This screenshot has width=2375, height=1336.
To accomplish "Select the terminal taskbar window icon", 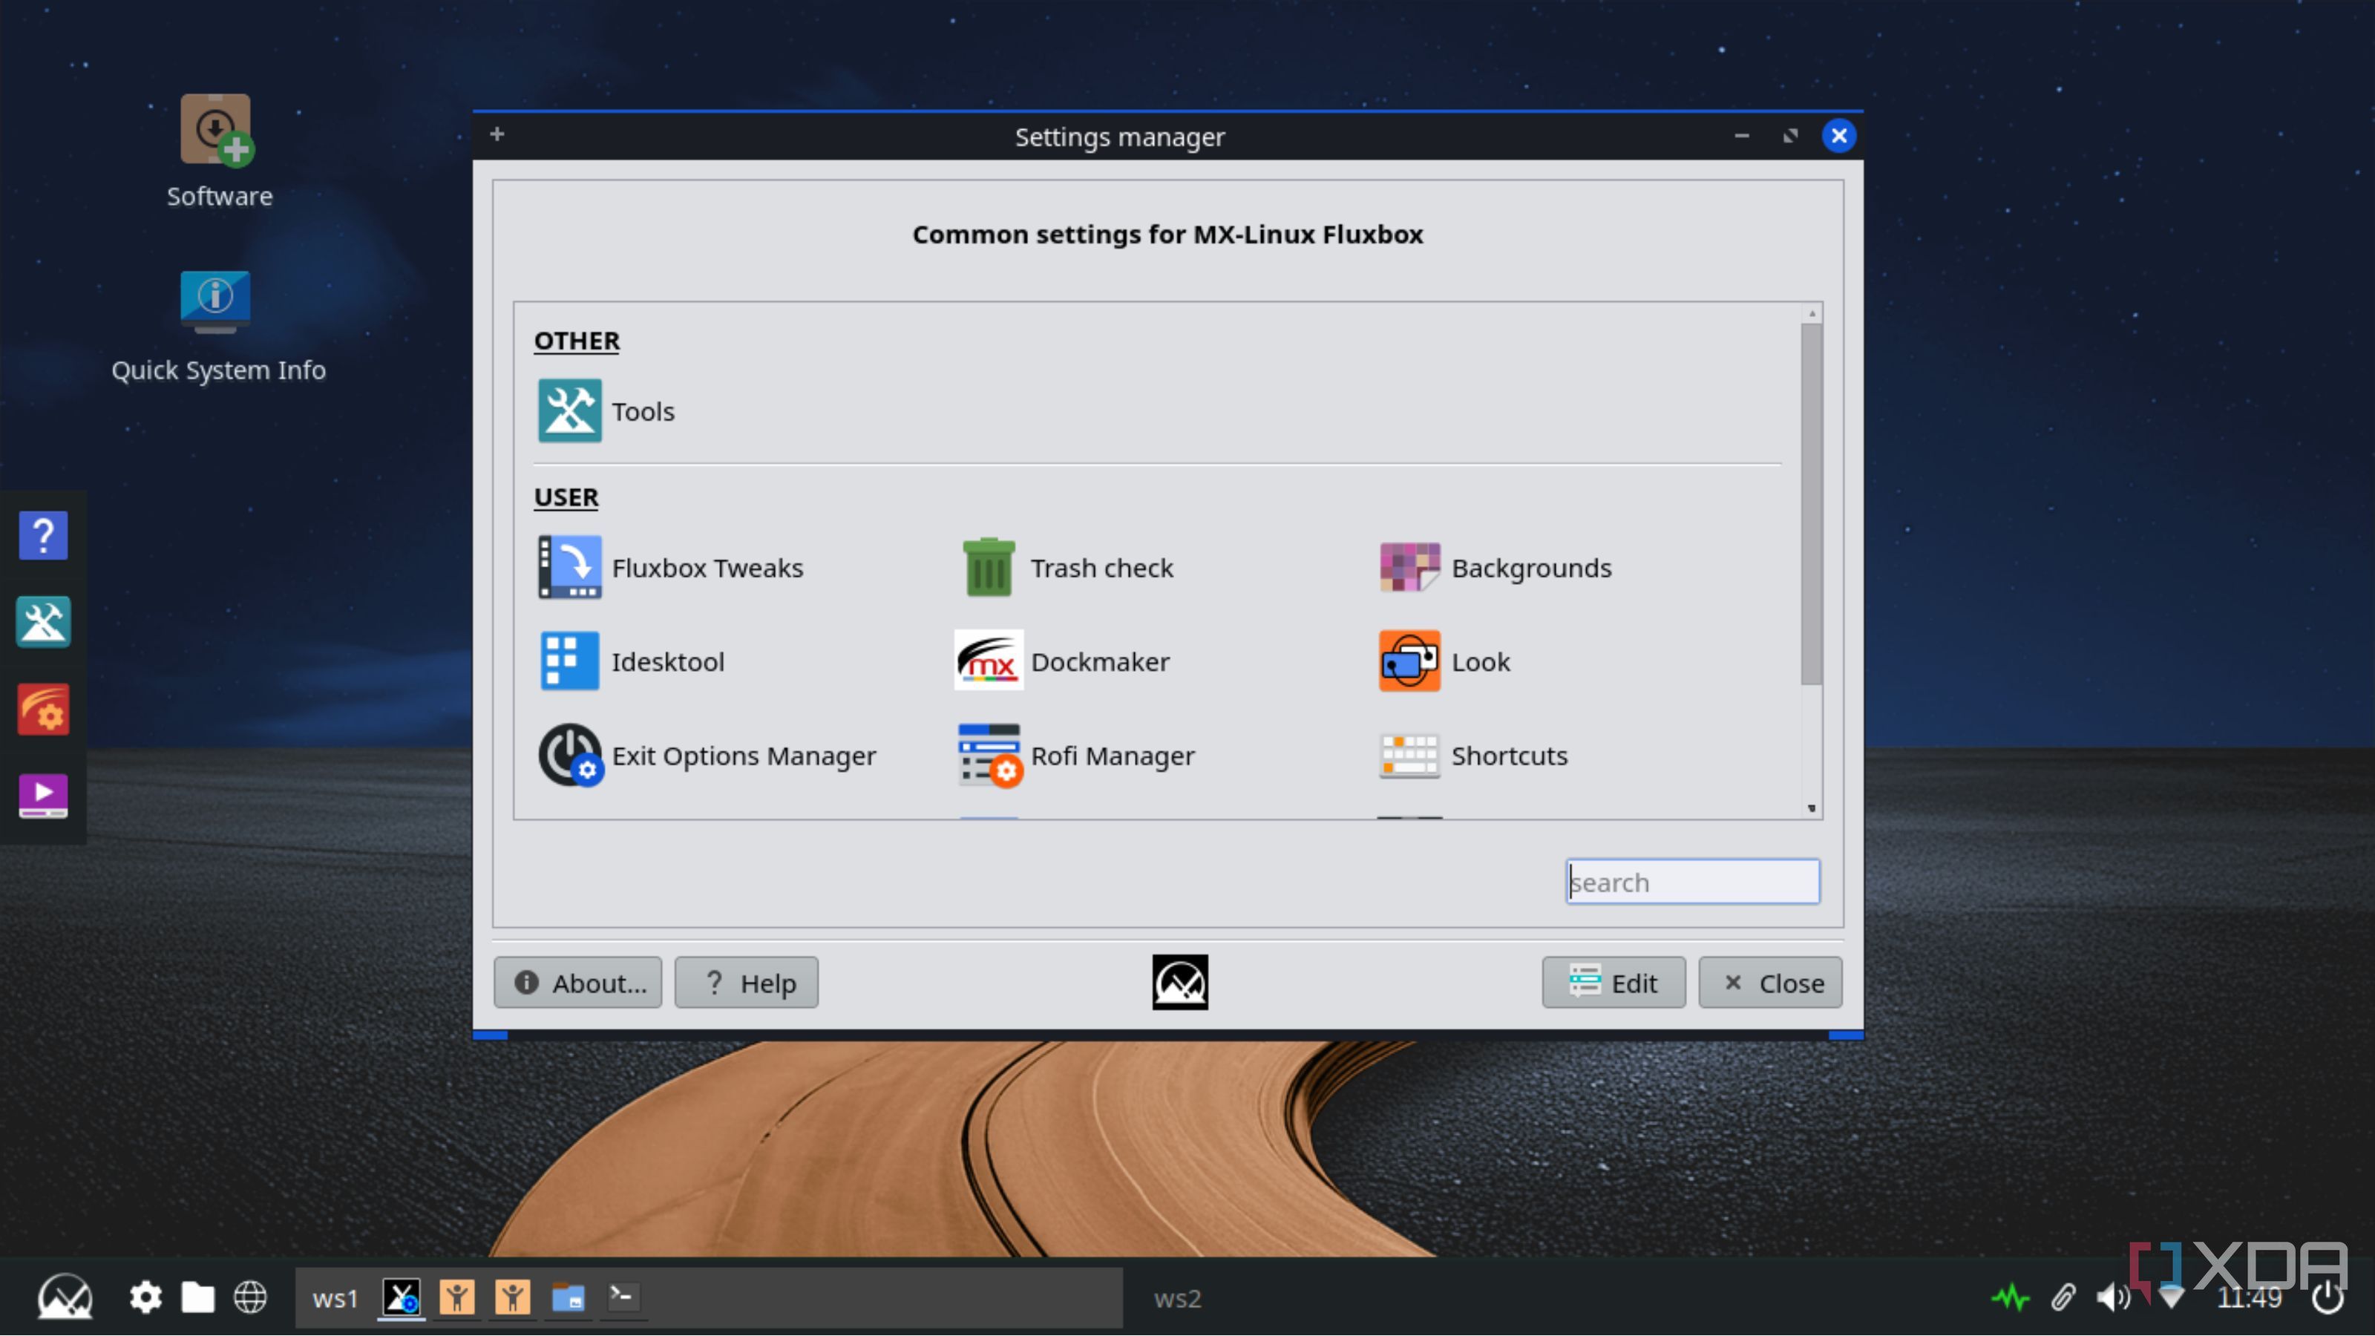I will click(623, 1297).
